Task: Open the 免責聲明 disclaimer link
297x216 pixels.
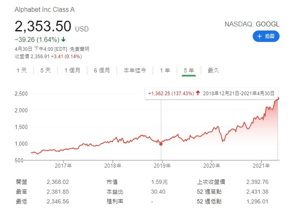Action: click(80, 49)
